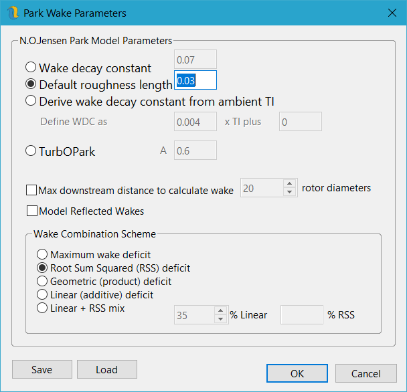Click the Park Wake Parameters app icon

(x=13, y=13)
